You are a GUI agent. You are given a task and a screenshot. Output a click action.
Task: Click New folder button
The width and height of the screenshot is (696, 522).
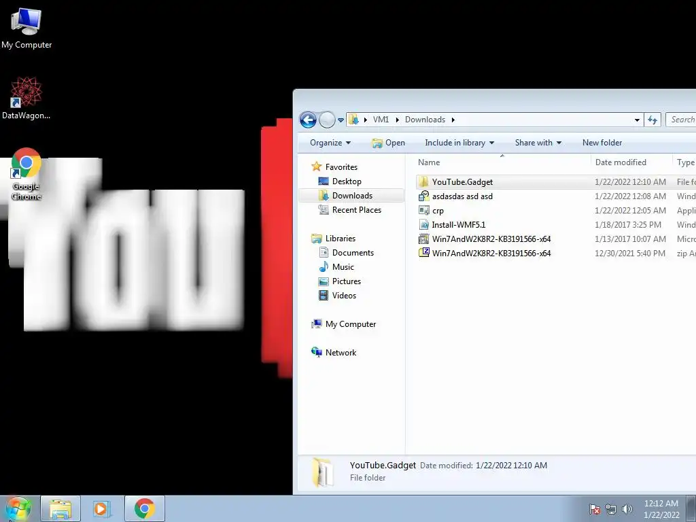(602, 143)
